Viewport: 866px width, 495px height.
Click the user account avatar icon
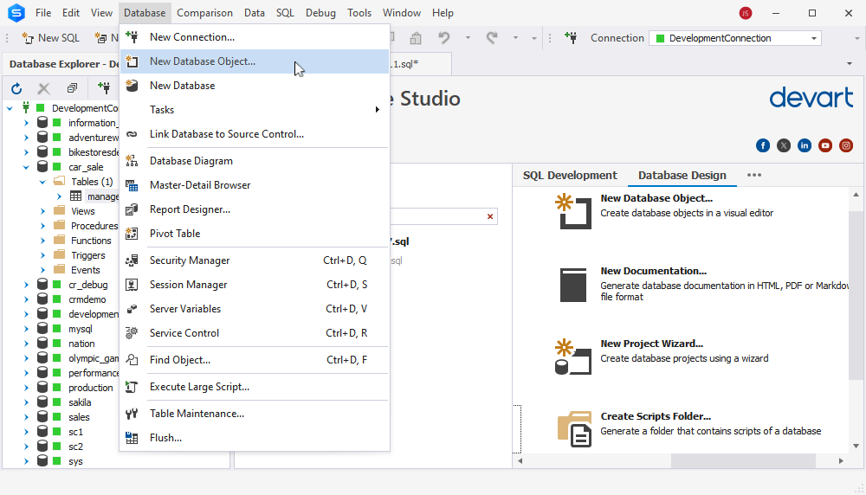746,13
